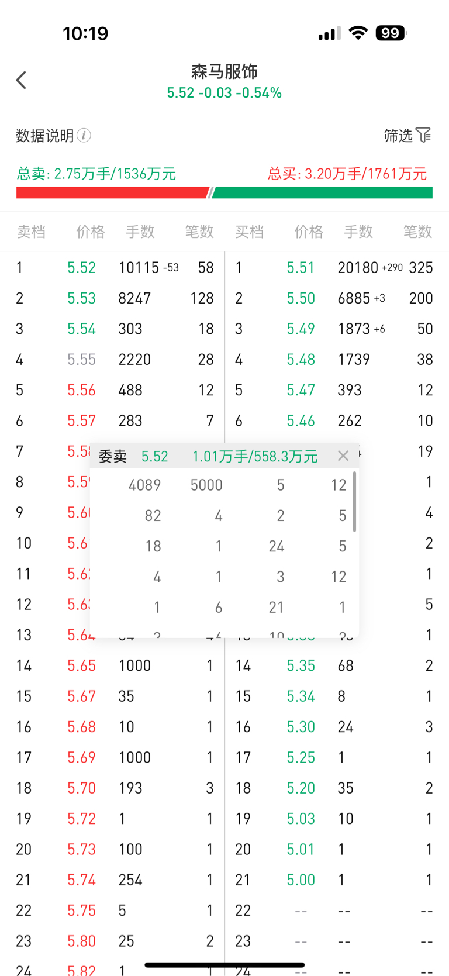449x976 pixels.
Task: Select the red total-sell progress bar
Action: point(112,193)
